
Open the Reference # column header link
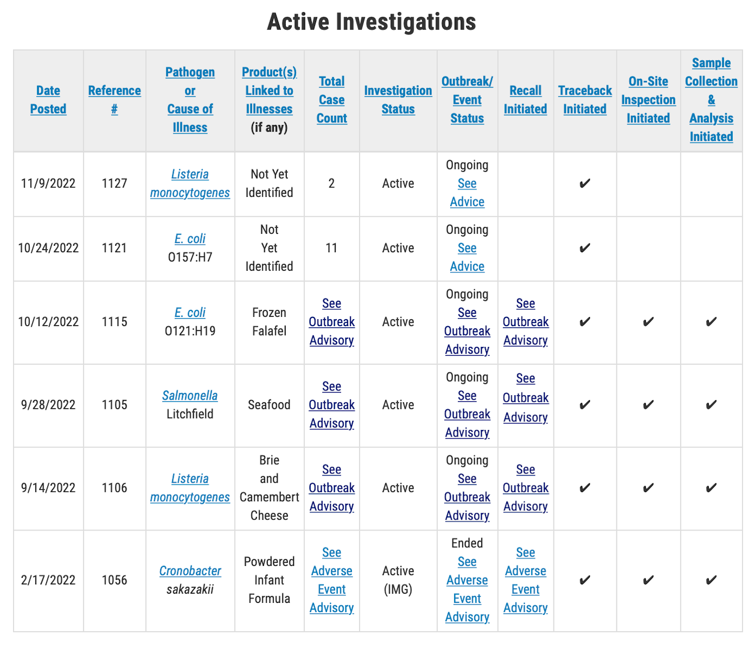(x=114, y=100)
